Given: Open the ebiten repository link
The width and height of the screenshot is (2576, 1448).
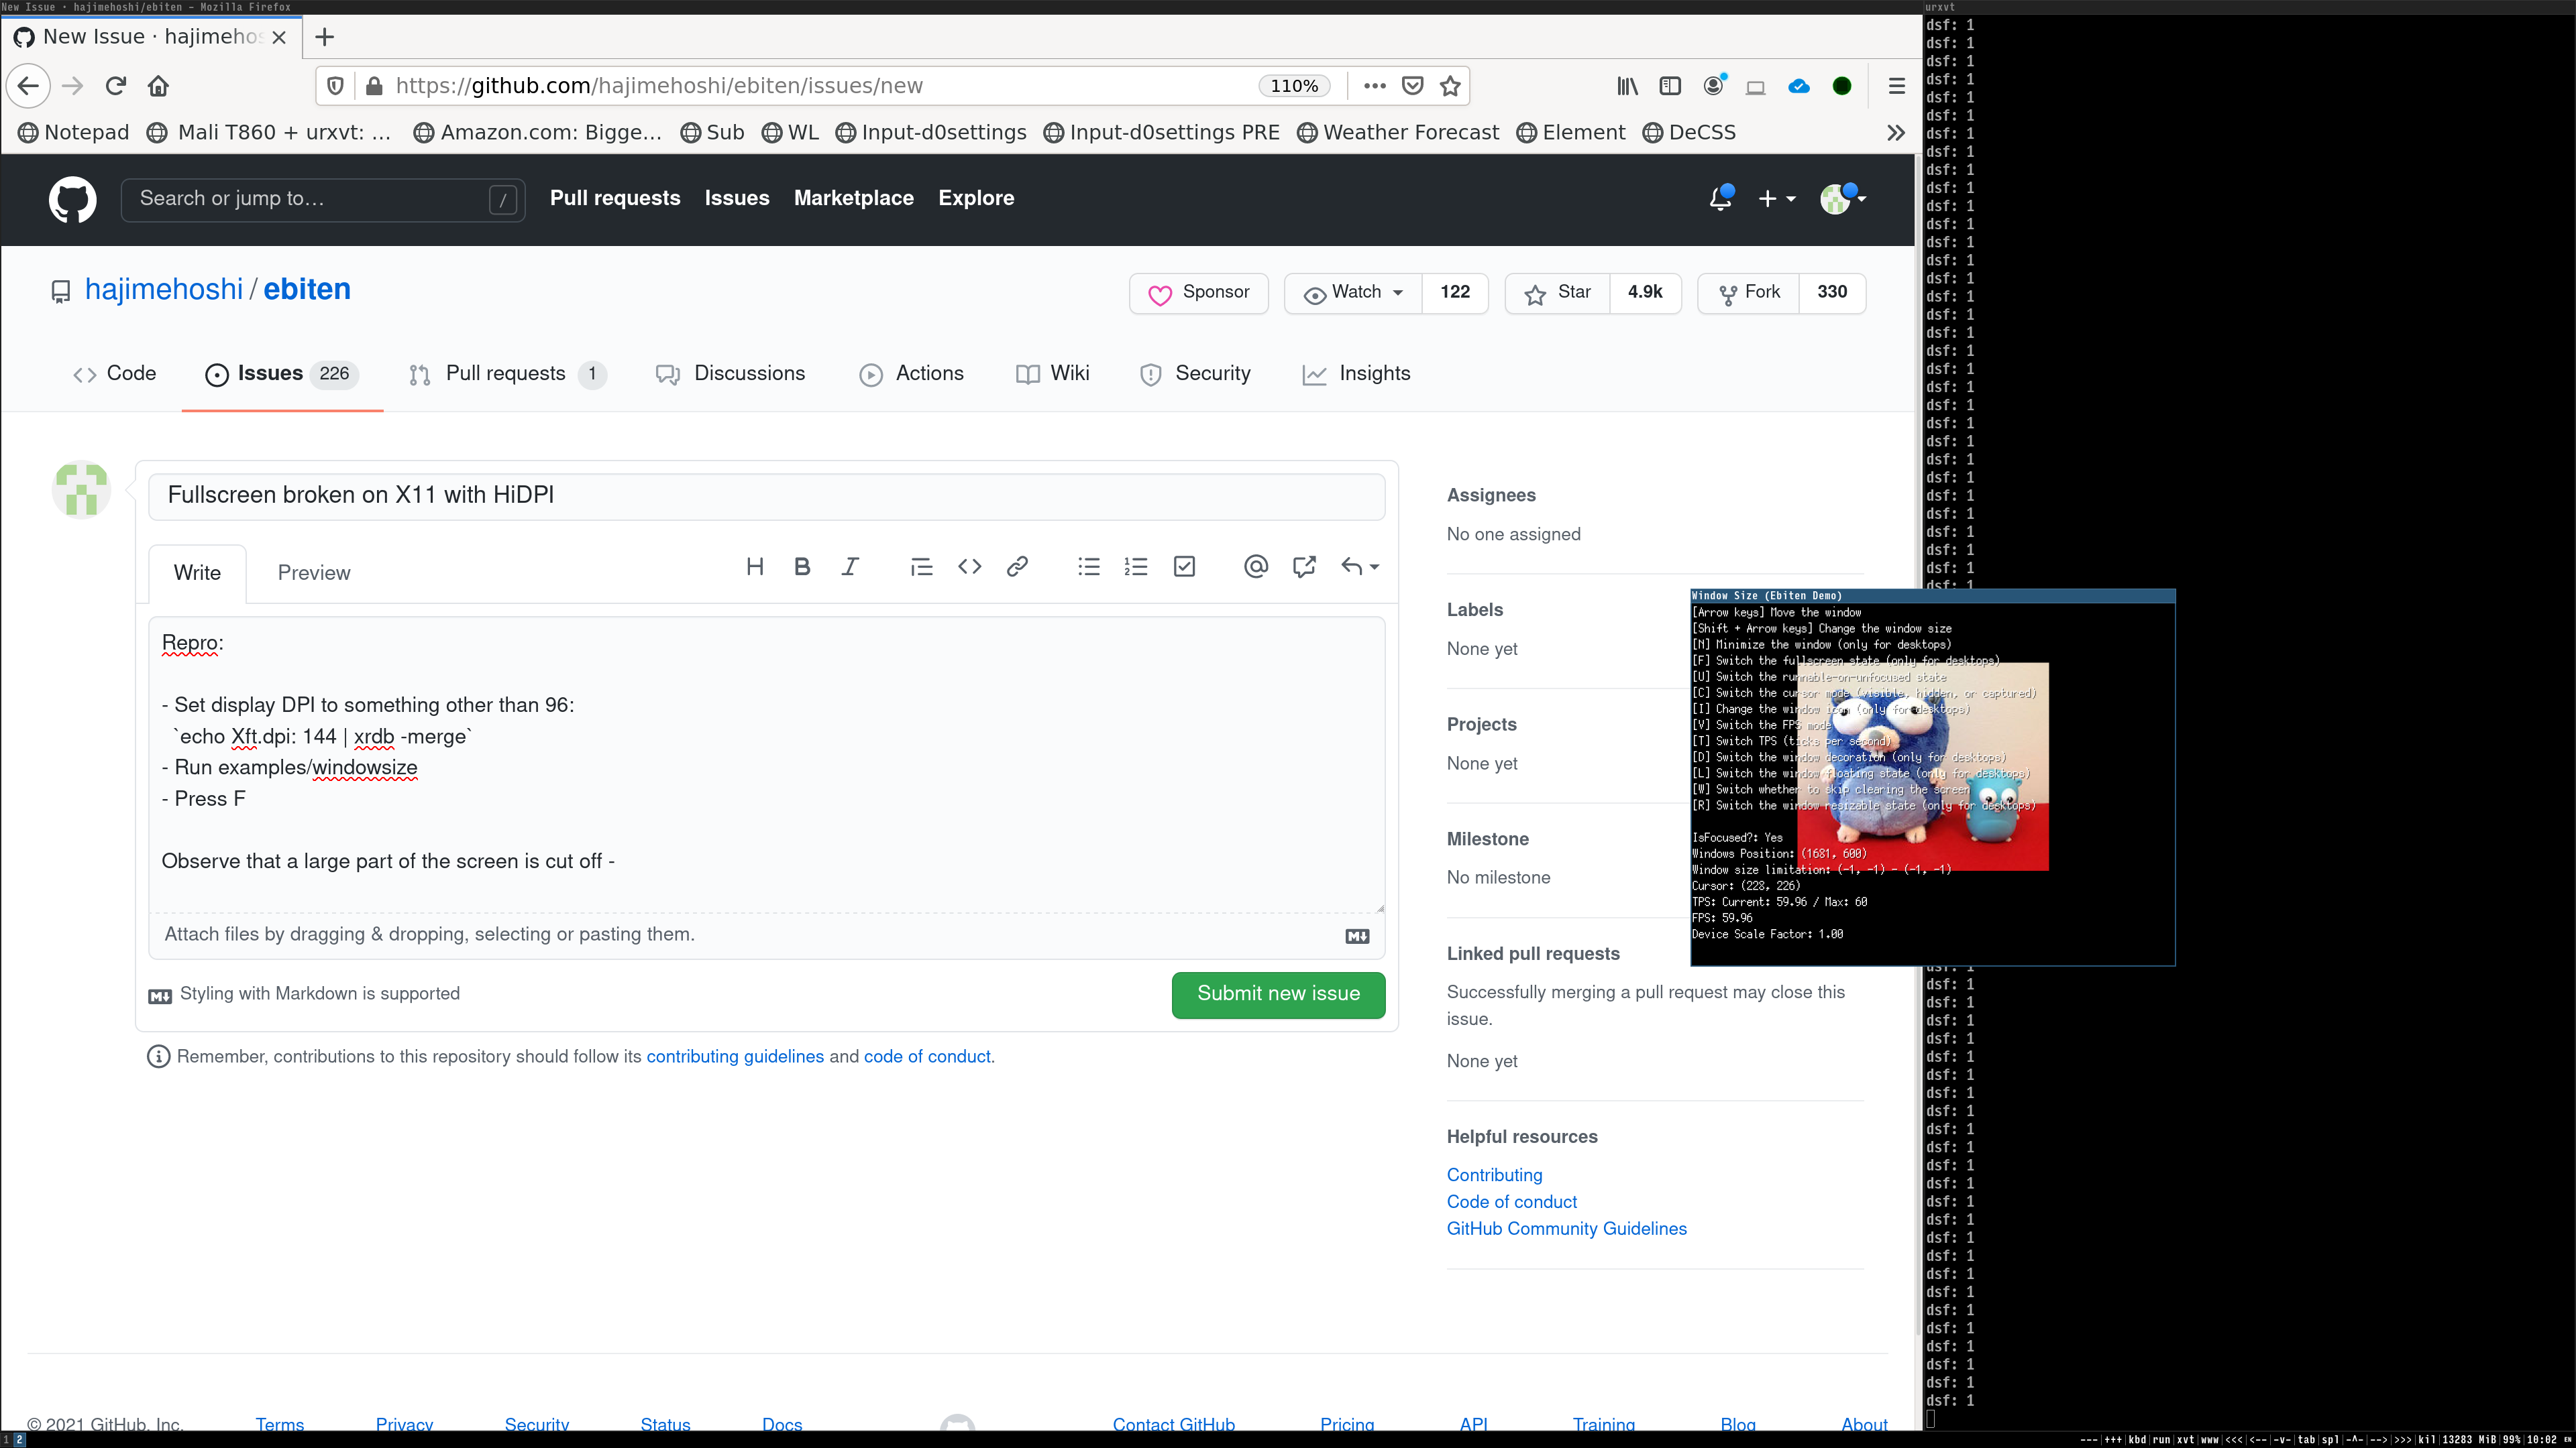Looking at the screenshot, I should coord(307,290).
